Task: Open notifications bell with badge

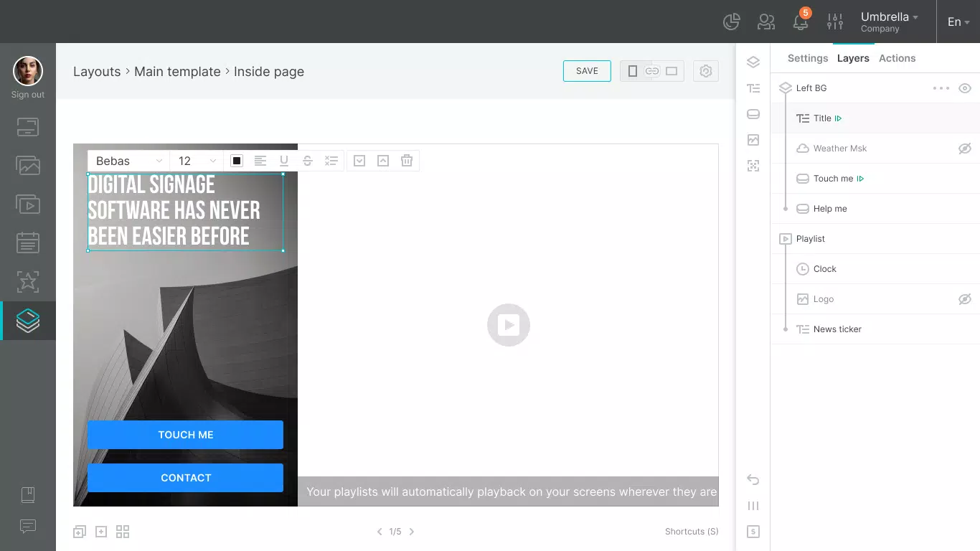Action: tap(801, 22)
